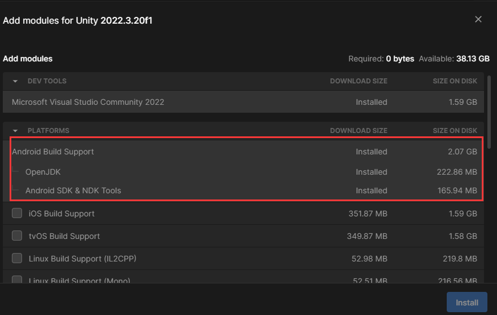
Task: Click the DEV TOOLS section header label
Action: tap(47, 81)
